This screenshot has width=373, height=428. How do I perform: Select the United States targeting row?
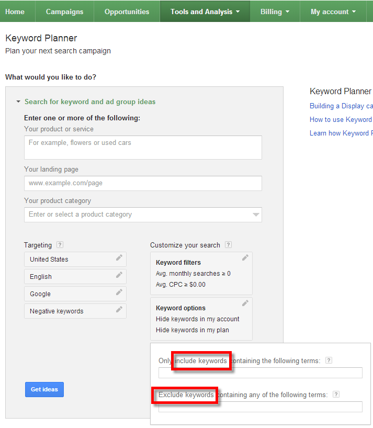pos(75,260)
